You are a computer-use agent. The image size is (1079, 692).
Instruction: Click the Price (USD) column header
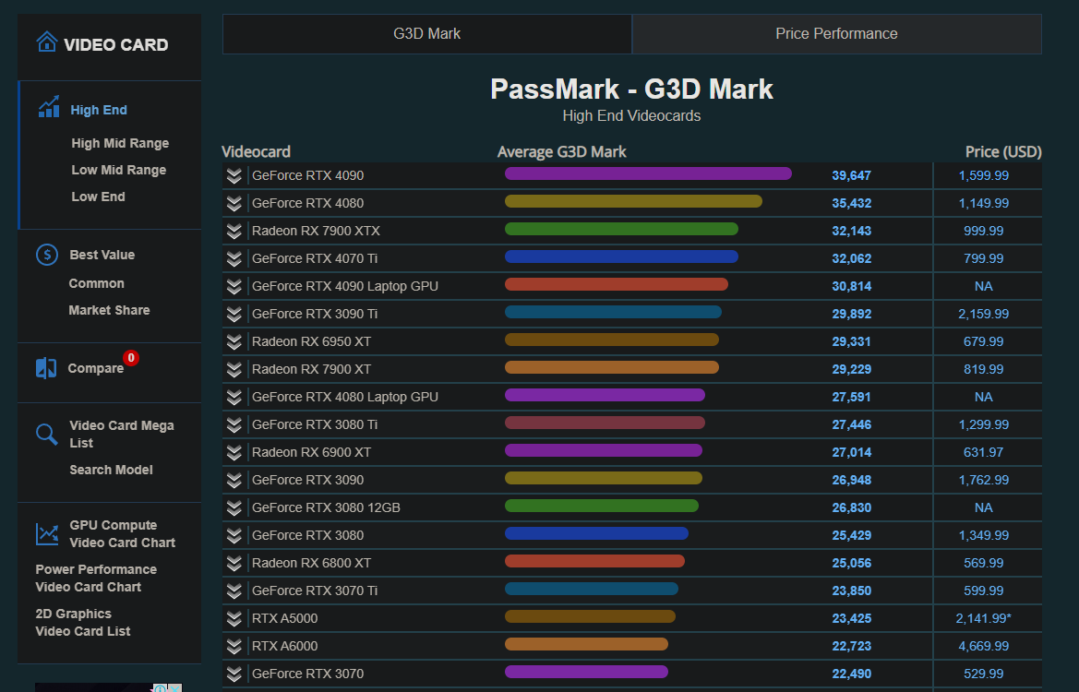click(1003, 151)
